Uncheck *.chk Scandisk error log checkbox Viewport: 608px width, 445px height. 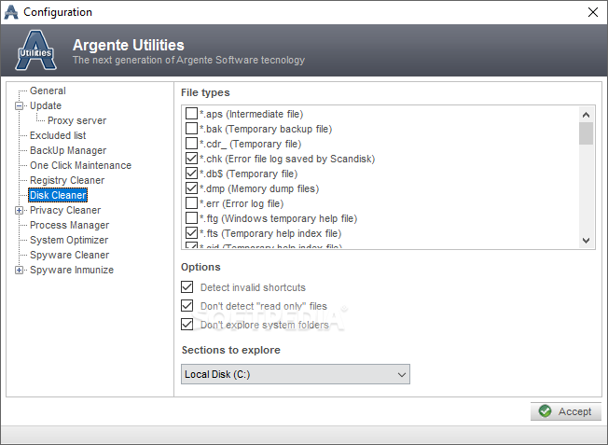coord(191,159)
